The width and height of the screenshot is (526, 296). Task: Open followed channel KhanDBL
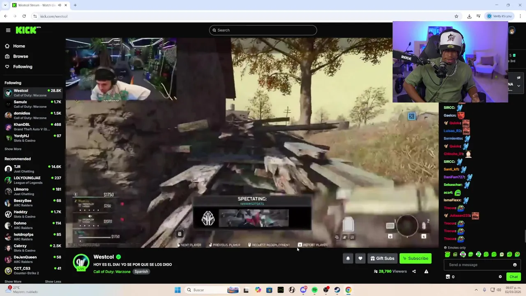click(33, 127)
